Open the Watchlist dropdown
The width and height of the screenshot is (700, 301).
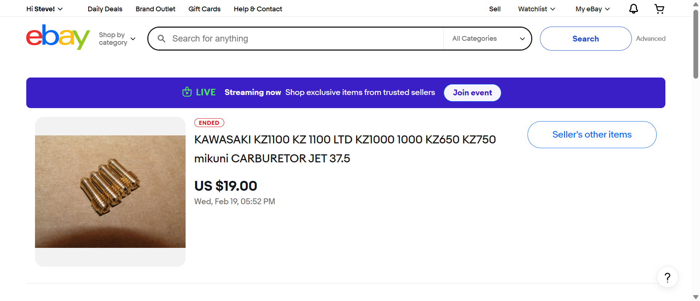(536, 9)
